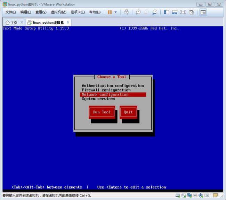The height and width of the screenshot is (200, 226).
Task: Click the message log note icon
Action: coord(215,195)
